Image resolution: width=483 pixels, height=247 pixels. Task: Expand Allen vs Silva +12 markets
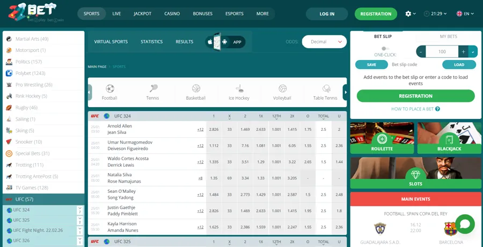(201, 130)
